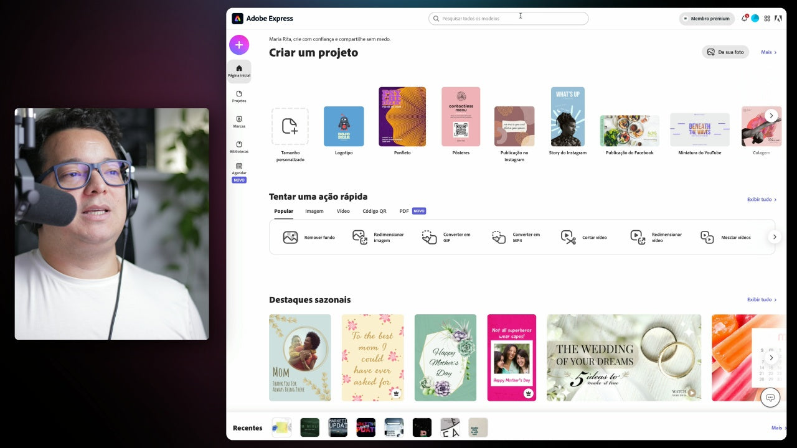Image resolution: width=797 pixels, height=448 pixels.
Task: Click Exibir tudo for Destaques sazonais
Action: tap(762, 300)
